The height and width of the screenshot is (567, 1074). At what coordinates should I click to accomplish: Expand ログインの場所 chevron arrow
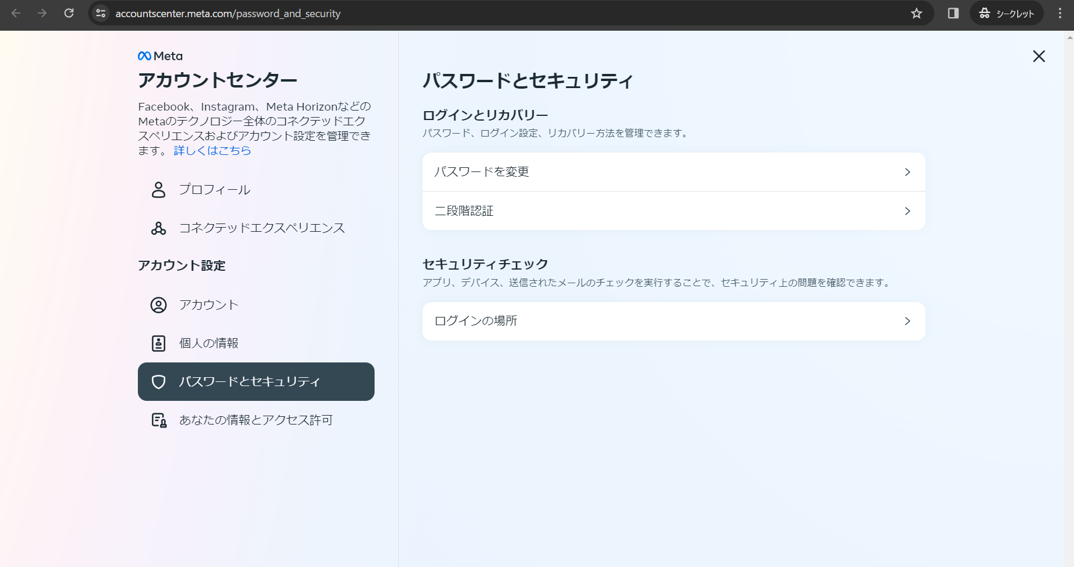click(907, 321)
